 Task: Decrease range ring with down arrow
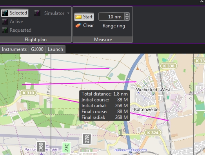127,18
